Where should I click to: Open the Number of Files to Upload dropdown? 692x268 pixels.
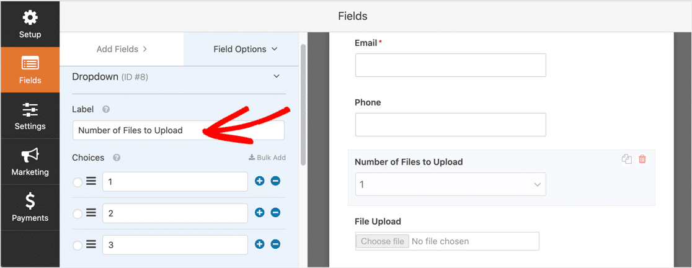(451, 184)
